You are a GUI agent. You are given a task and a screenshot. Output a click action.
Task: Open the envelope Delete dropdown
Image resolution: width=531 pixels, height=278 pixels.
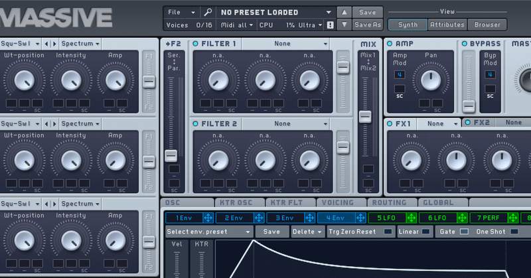tap(307, 232)
